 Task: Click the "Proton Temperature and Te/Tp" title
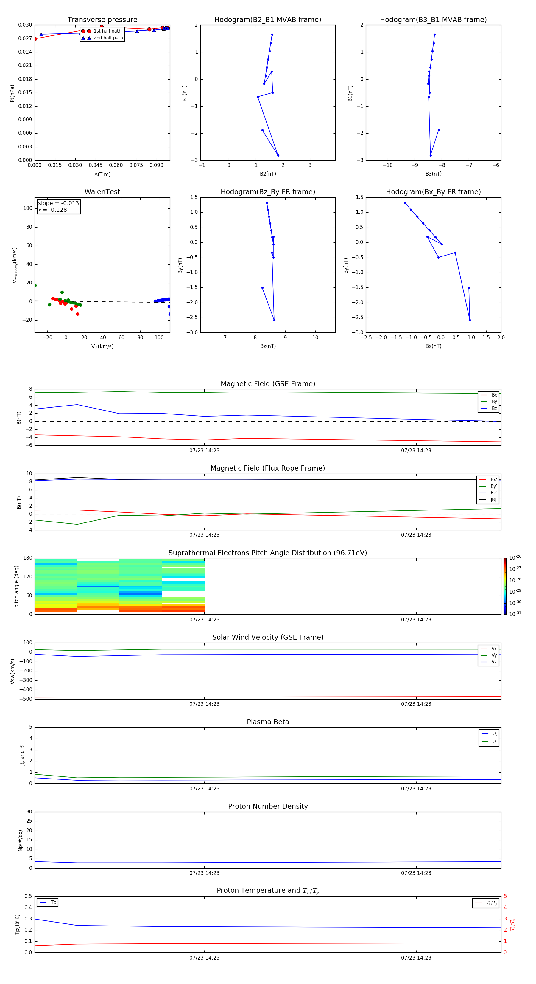point(268,891)
